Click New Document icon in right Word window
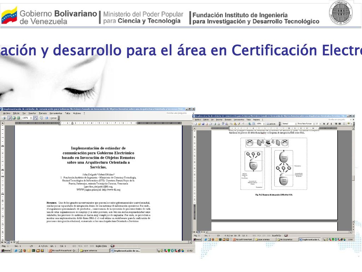This screenshot has width=362, height=272. (196, 124)
